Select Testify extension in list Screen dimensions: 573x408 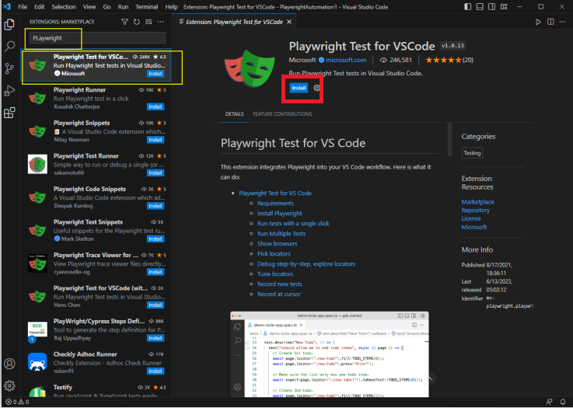tap(96, 390)
